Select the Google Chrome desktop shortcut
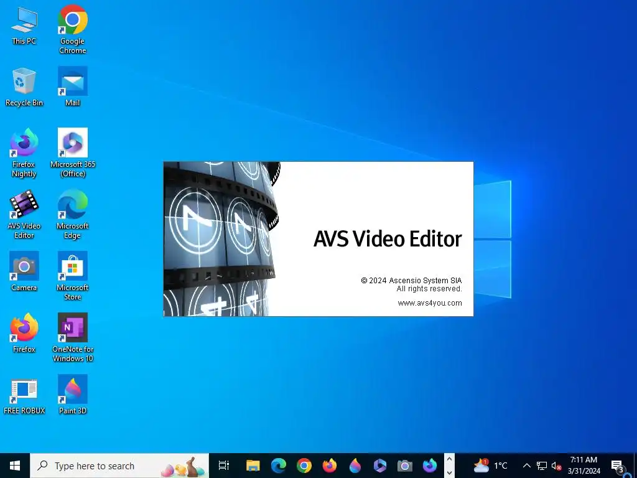 pyautogui.click(x=72, y=29)
